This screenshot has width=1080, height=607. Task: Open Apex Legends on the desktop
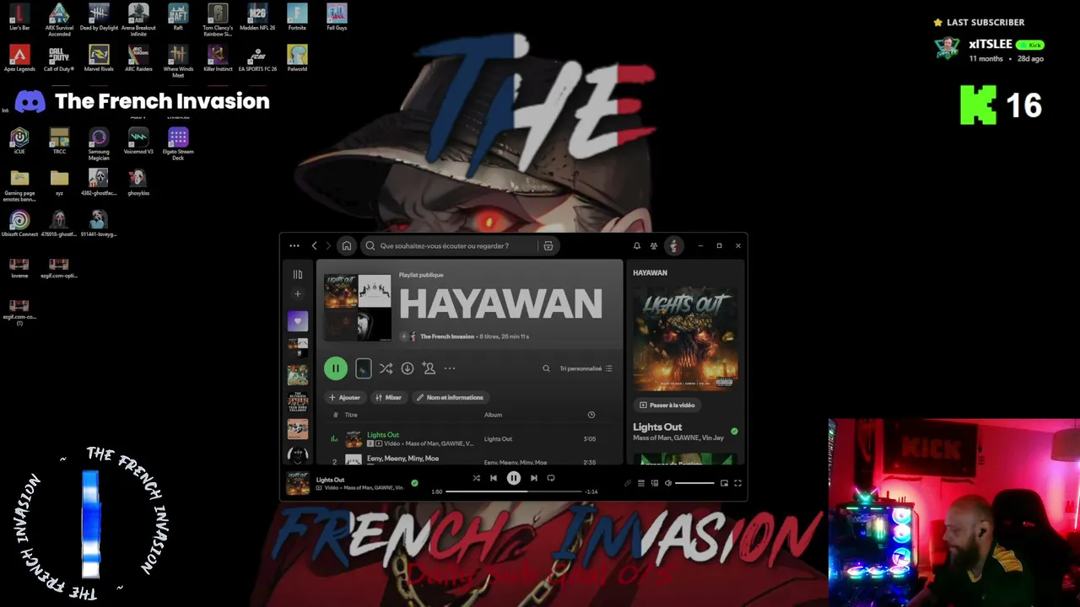19,58
